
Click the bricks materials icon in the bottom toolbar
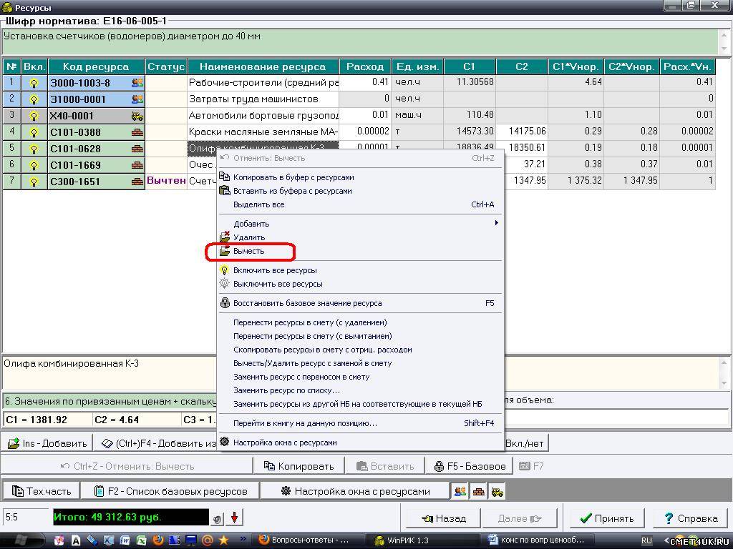click(x=479, y=491)
